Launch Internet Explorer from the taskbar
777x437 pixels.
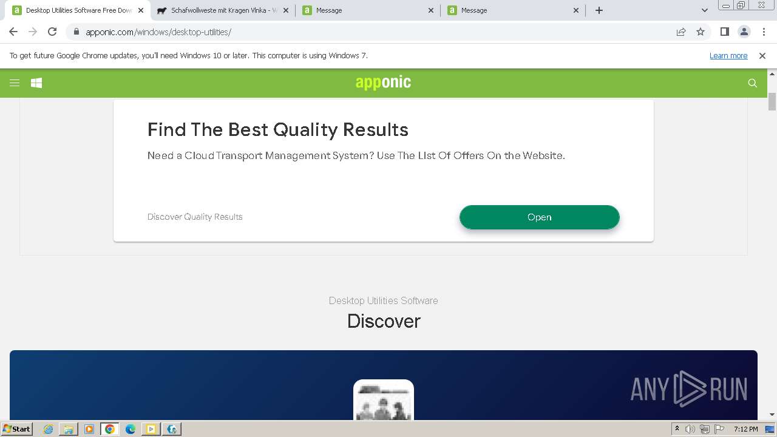coord(49,429)
